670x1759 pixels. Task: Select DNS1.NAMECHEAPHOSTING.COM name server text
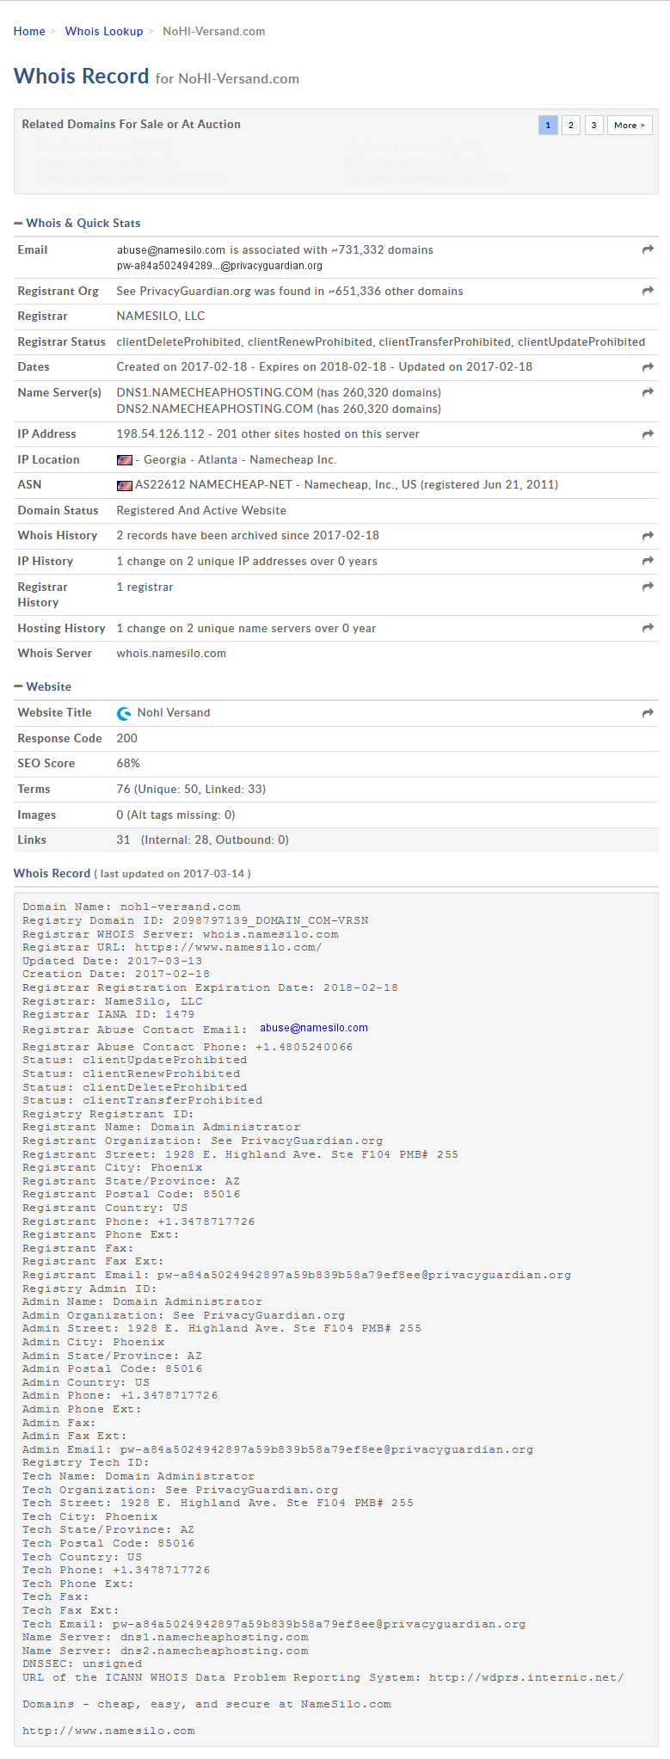(215, 393)
